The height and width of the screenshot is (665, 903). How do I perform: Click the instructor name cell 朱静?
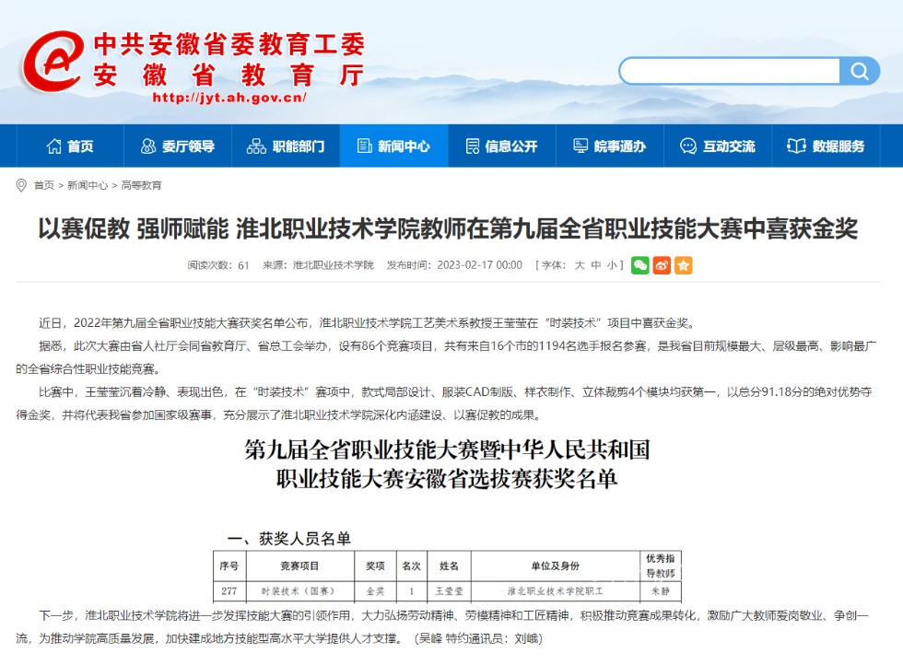(661, 591)
